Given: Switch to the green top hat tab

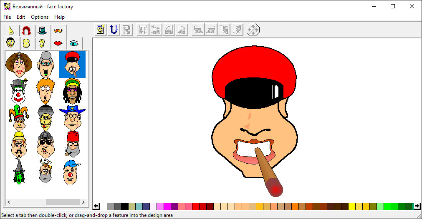Looking at the screenshot, I should click(43, 31).
